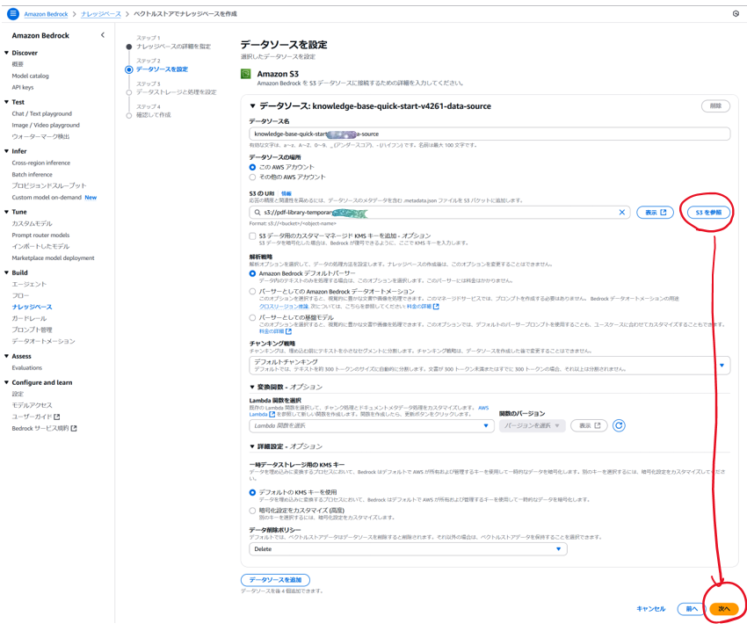Image resolution: width=747 pixels, height=638 pixels.
Task: Select この AWS アカウント radio option
Action: pos(252,167)
